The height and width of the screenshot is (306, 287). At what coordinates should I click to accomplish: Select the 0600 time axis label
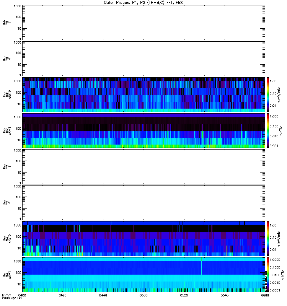point(265,295)
